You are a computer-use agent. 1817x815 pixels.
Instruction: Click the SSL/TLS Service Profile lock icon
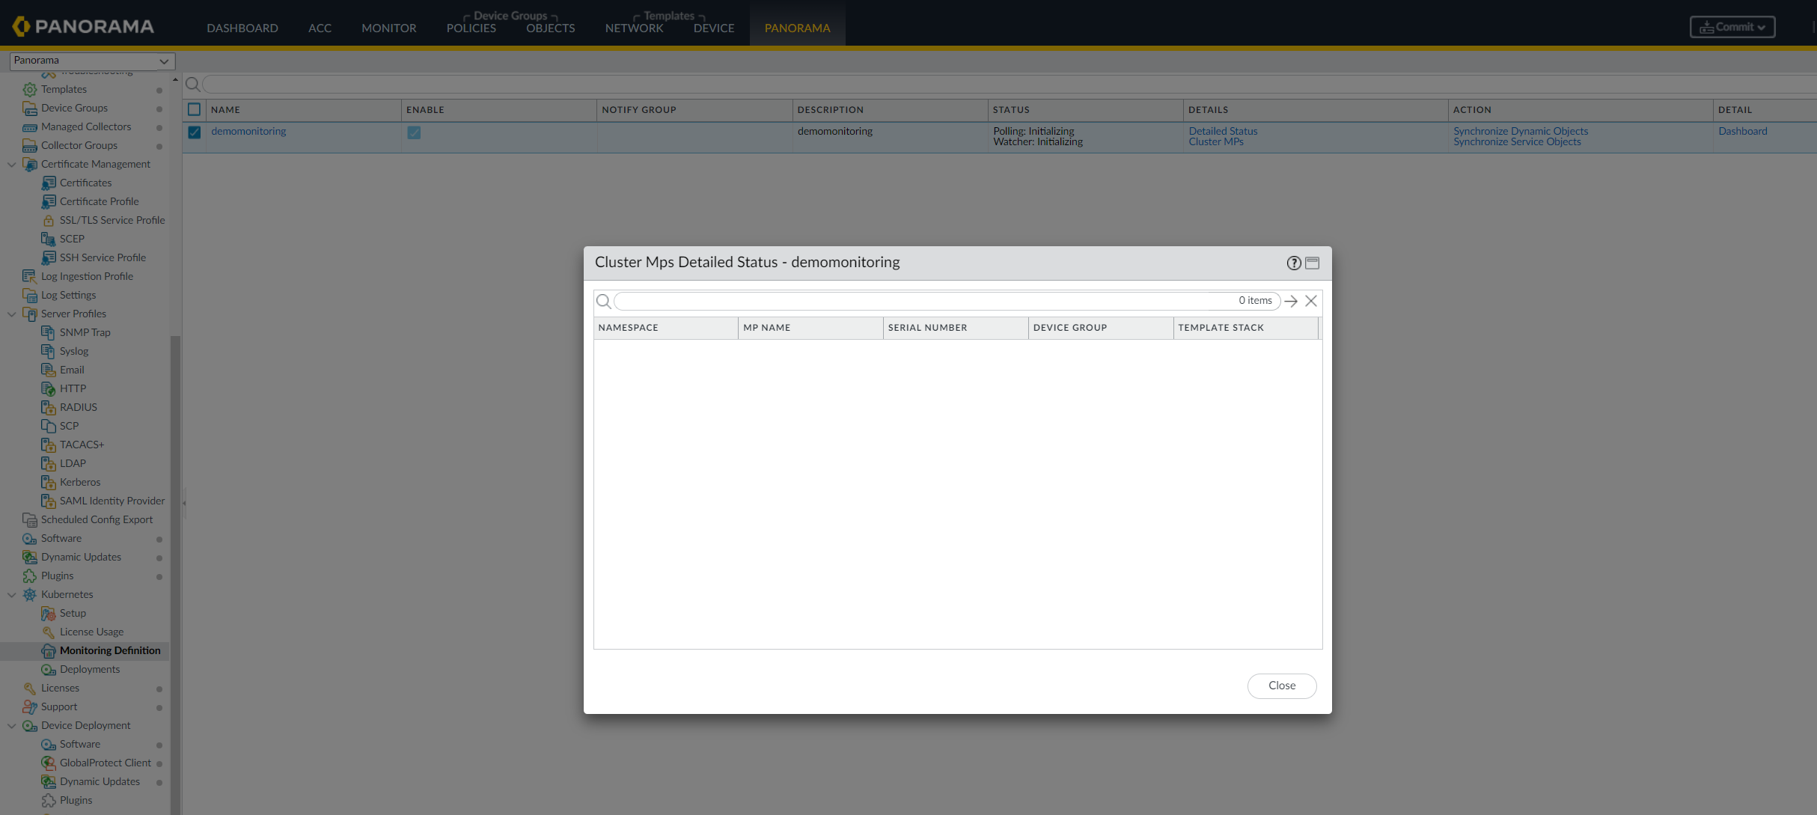click(49, 221)
